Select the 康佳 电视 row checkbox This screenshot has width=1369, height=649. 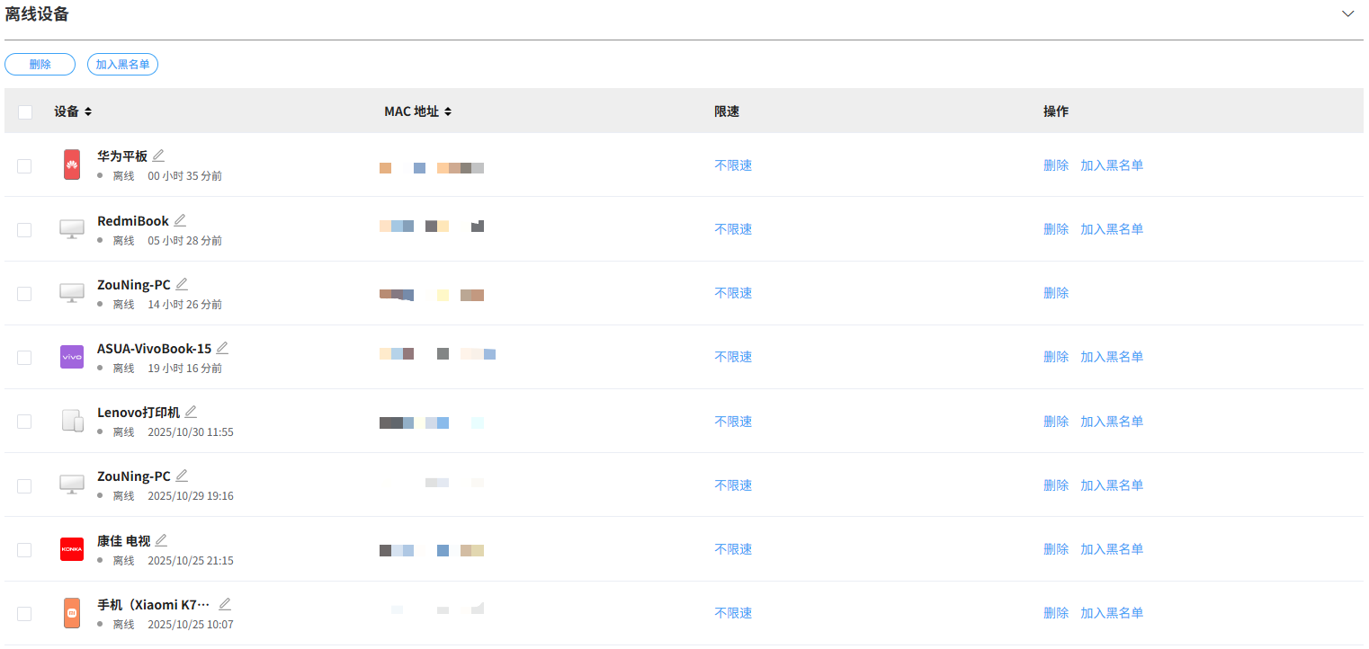pyautogui.click(x=24, y=550)
